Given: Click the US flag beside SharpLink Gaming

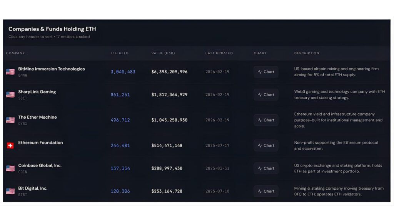Looking at the screenshot, I should tap(10, 94).
